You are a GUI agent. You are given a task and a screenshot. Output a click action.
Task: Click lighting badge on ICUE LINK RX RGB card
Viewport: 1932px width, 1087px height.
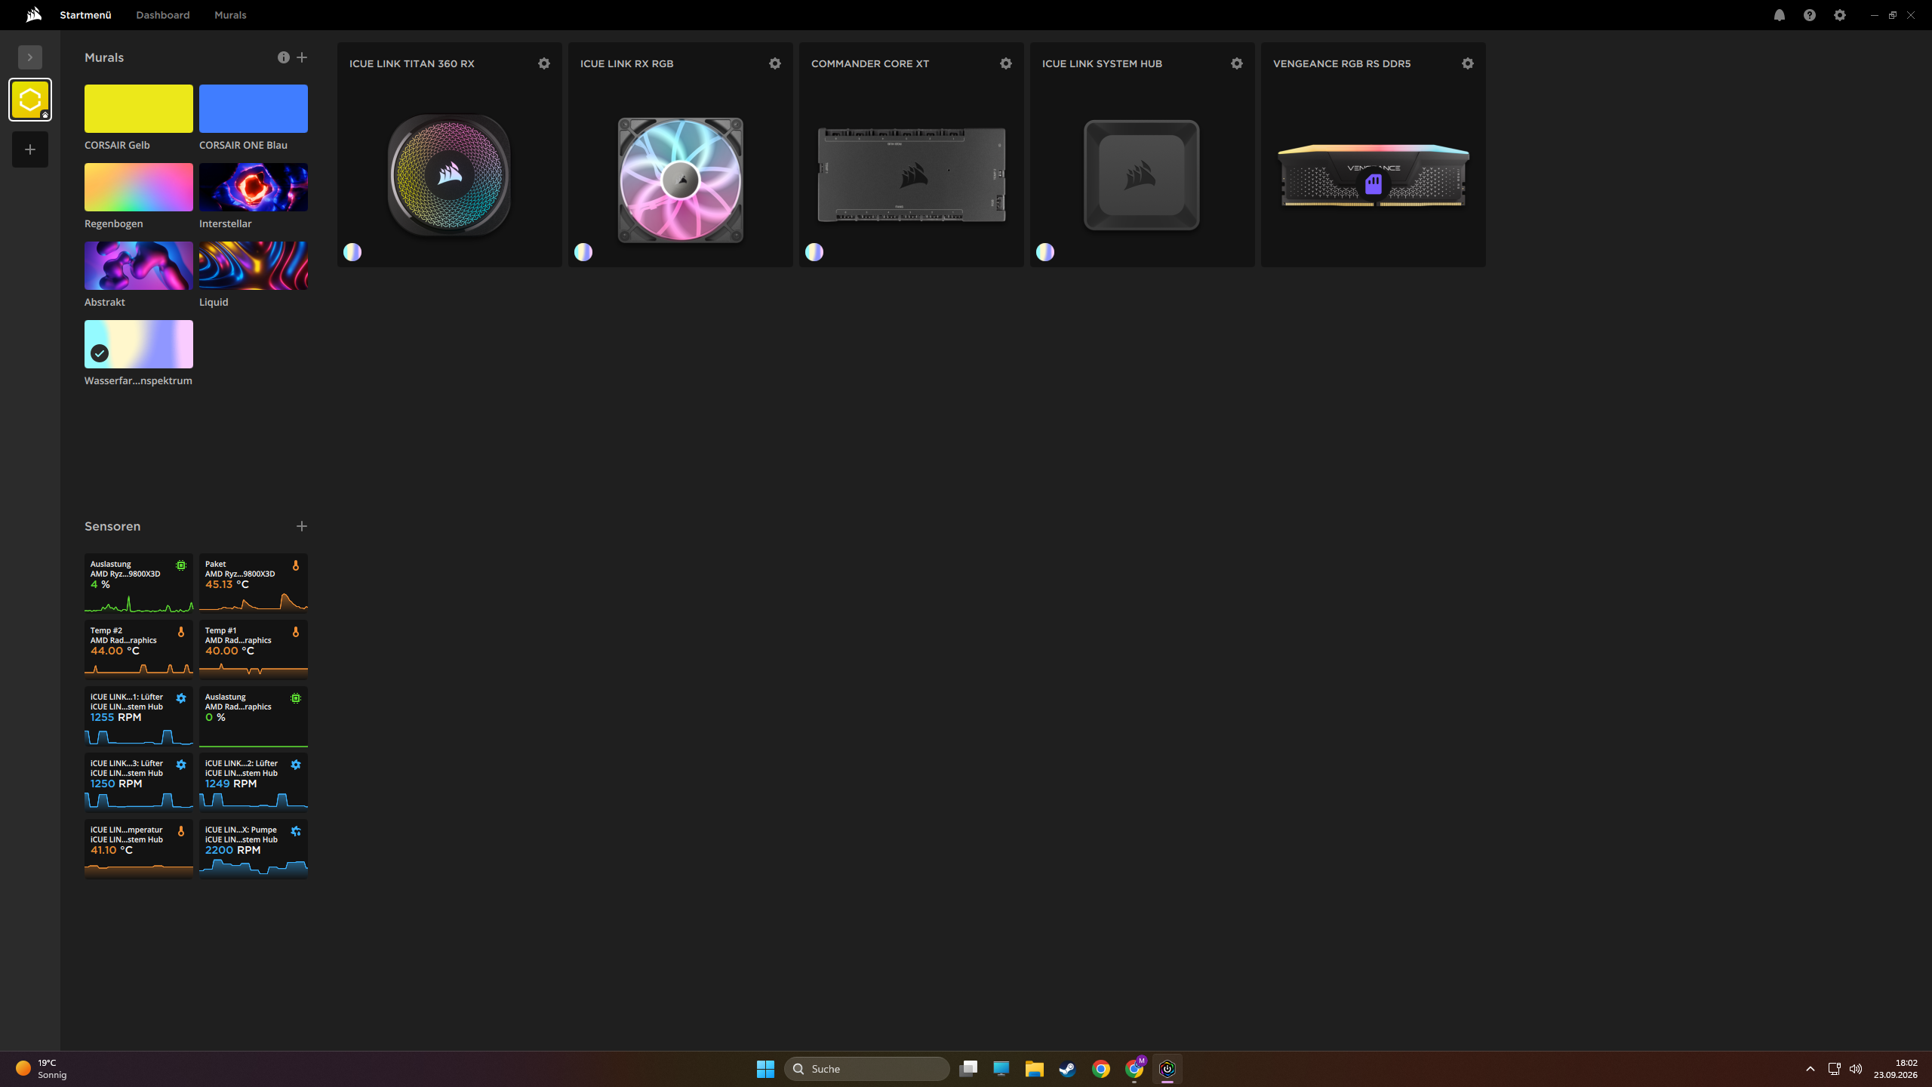583,252
